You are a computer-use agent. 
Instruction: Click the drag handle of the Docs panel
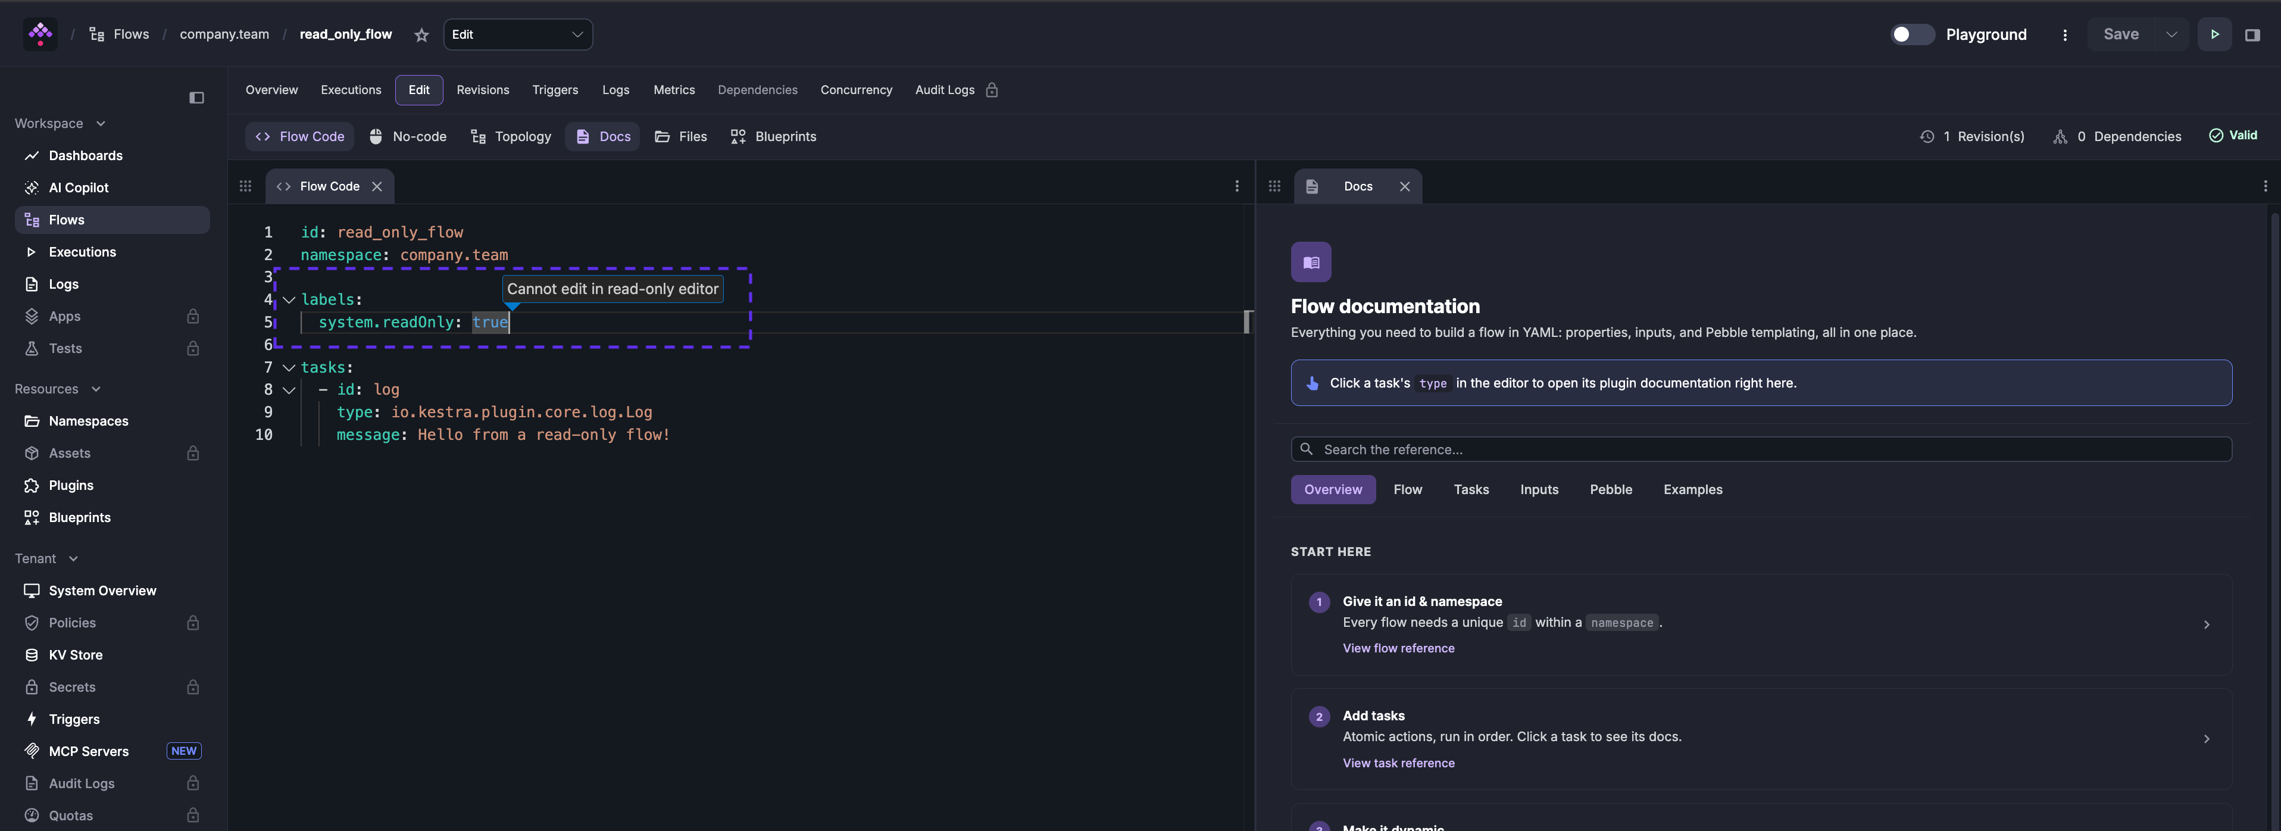tap(1274, 186)
